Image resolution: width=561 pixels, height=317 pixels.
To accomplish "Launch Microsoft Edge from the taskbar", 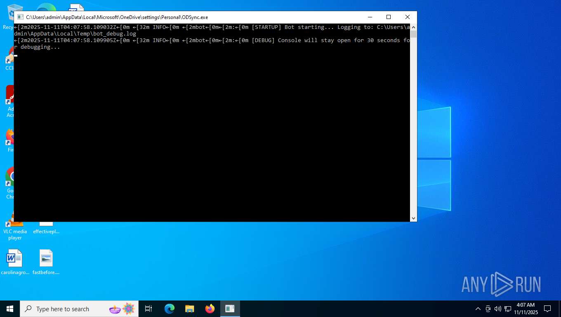I will click(169, 309).
